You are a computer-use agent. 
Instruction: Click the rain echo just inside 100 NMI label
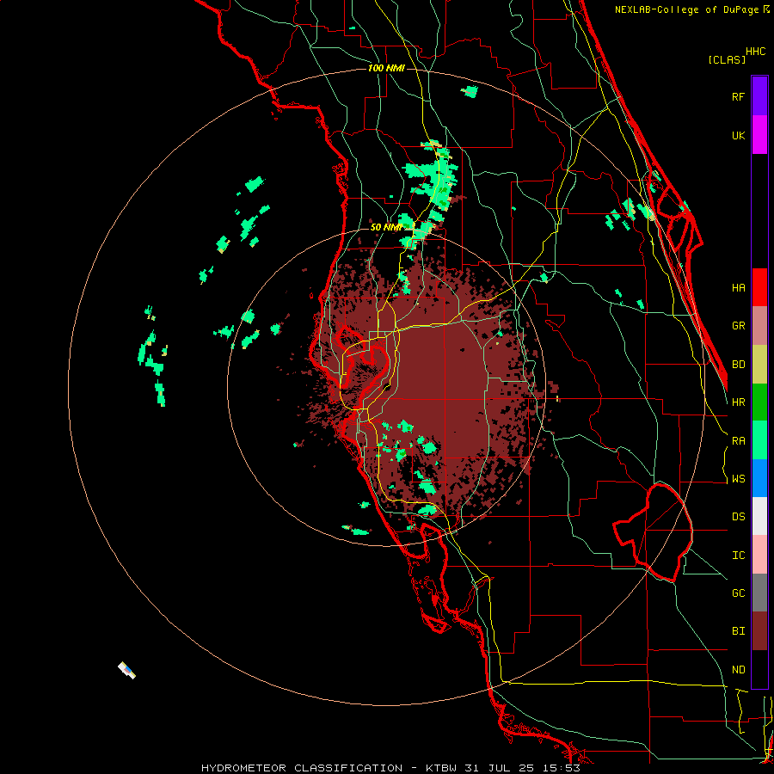click(x=470, y=91)
